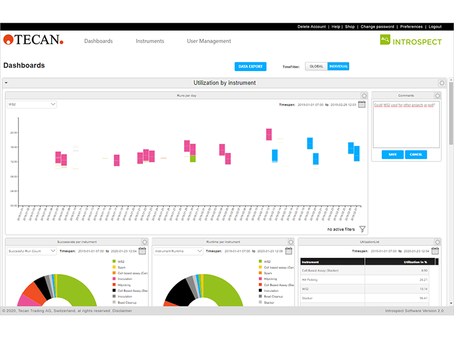The height and width of the screenshot is (338, 454).
Task: Click the 'no active filters' text
Action: pos(341,229)
